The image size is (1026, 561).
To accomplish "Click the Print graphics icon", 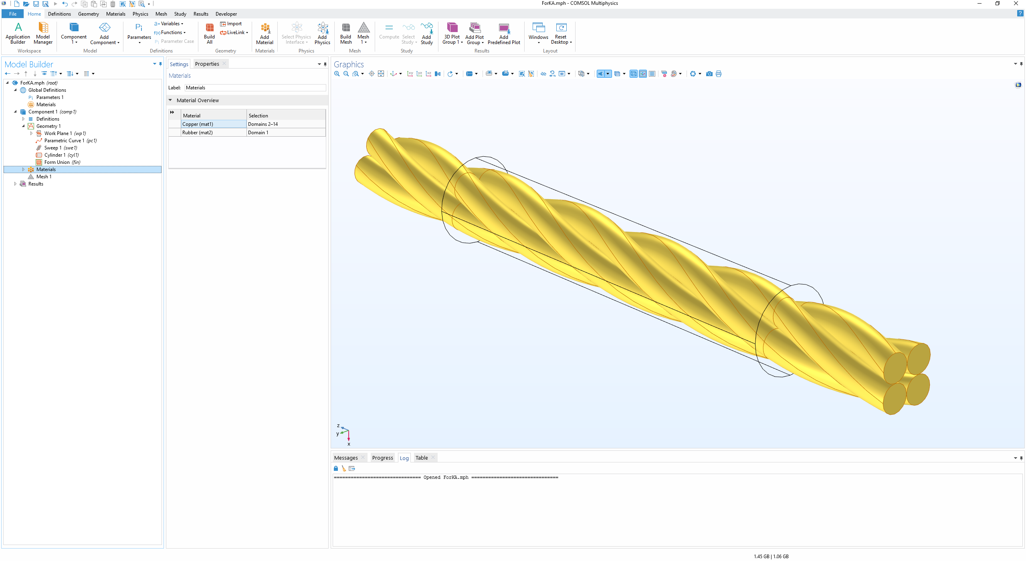I will (x=719, y=74).
